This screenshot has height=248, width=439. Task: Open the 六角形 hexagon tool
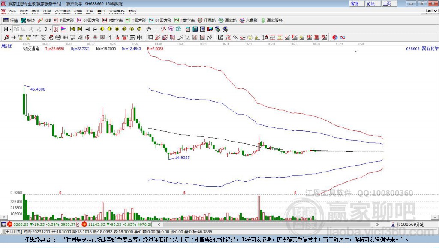(249, 21)
